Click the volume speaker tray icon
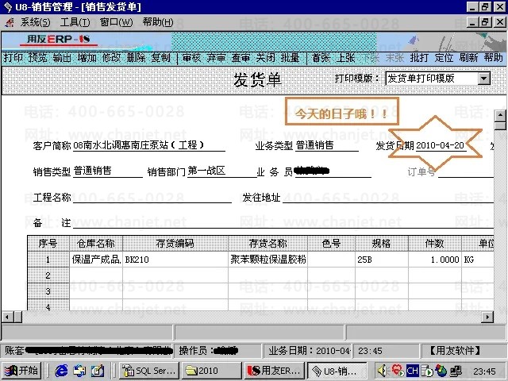The height and width of the screenshot is (381, 508). pos(383,371)
